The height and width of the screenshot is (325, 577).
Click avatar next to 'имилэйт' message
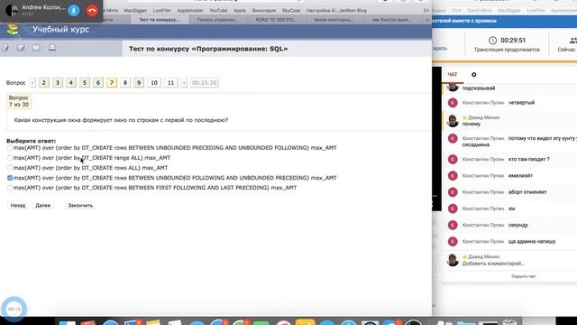click(453, 176)
